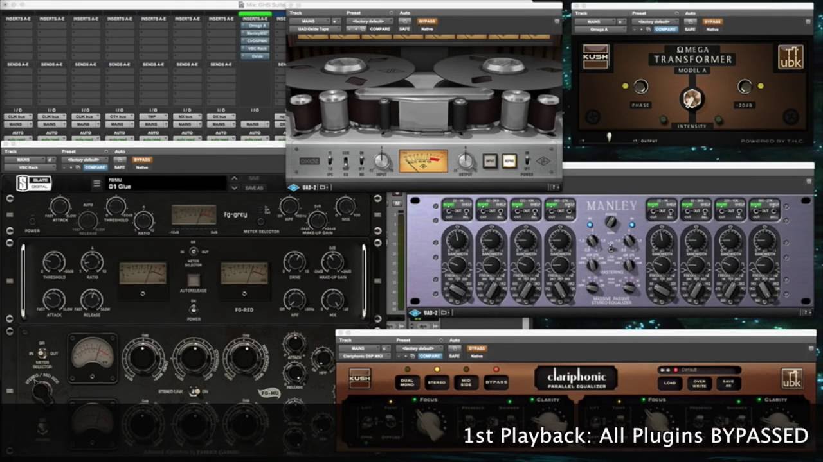Click the UBK logo in Omega Transformer
The width and height of the screenshot is (823, 462).
790,57
